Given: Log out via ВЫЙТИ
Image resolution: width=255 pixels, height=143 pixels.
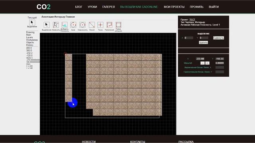Looking at the screenshot, I should tap(214, 7).
